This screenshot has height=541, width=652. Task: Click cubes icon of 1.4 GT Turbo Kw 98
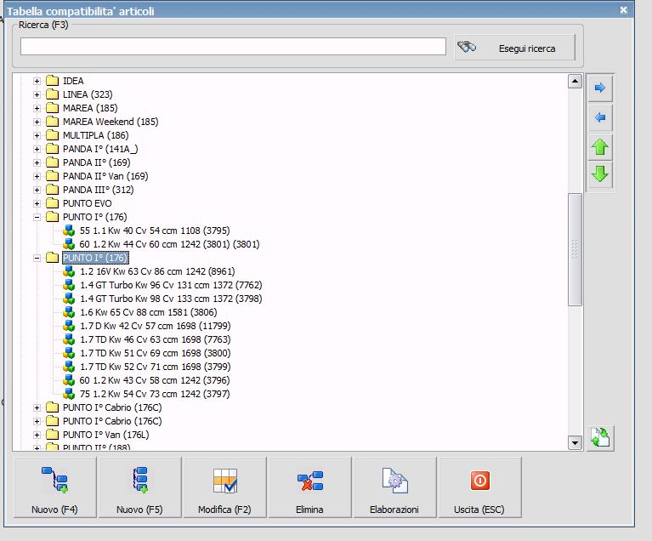click(69, 299)
